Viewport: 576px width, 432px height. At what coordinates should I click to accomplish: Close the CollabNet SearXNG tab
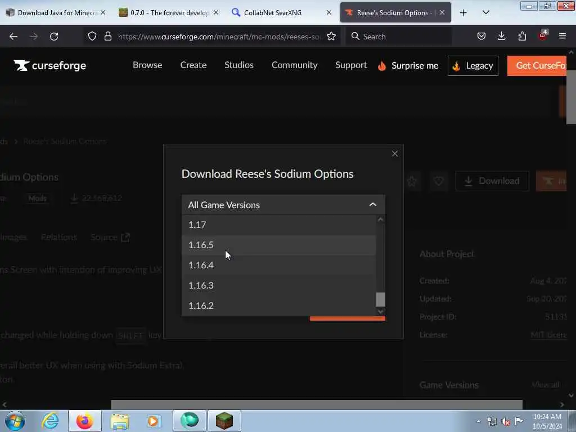tap(328, 12)
